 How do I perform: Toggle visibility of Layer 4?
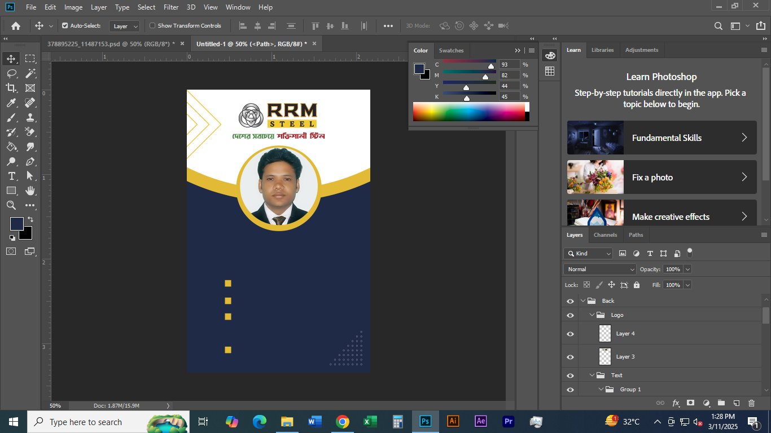coord(570,334)
